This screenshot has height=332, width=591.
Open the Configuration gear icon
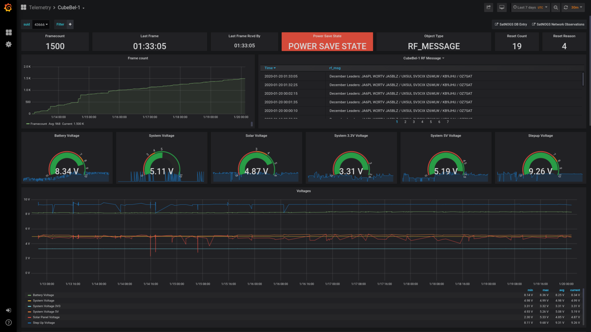[x=8, y=44]
